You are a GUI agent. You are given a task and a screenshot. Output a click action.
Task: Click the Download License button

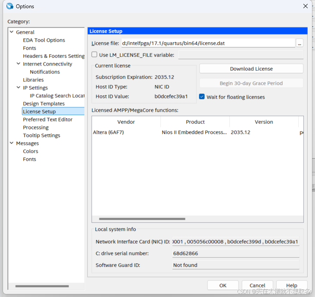click(251, 69)
